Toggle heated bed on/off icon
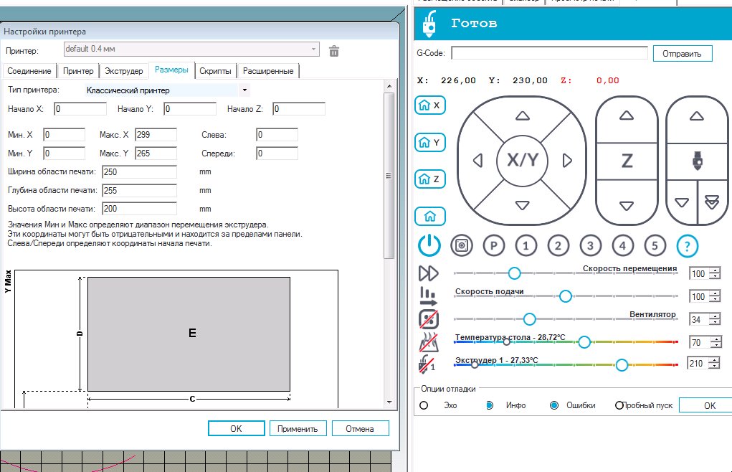 pos(429,342)
